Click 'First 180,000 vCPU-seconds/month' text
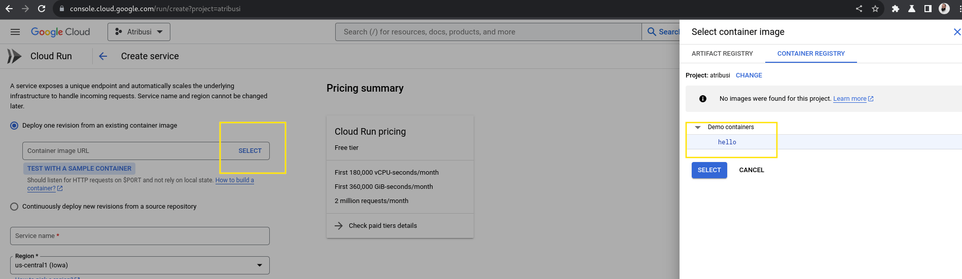This screenshot has height=279, width=962. tap(386, 173)
